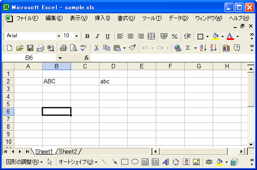The image size is (257, 170).
Task: Insert a horizontal text box
Action: click(x=145, y=162)
